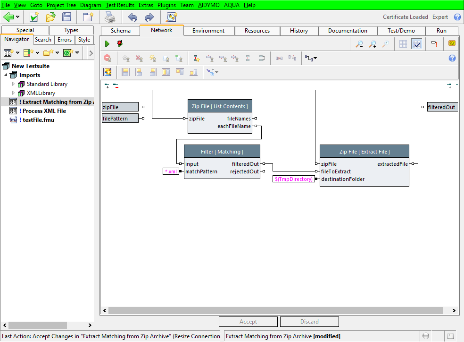Click the diagram's horizontal scrollbar
The width and height of the screenshot is (464, 342).
(276, 311)
